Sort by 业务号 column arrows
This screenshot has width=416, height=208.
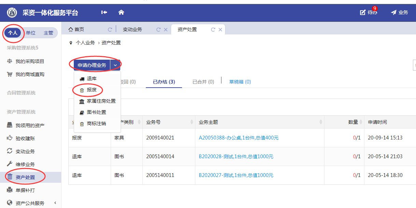point(192,122)
